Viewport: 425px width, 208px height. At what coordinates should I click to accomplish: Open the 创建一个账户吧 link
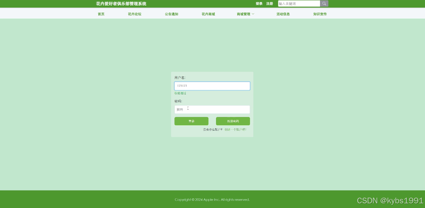pyautogui.click(x=235, y=130)
